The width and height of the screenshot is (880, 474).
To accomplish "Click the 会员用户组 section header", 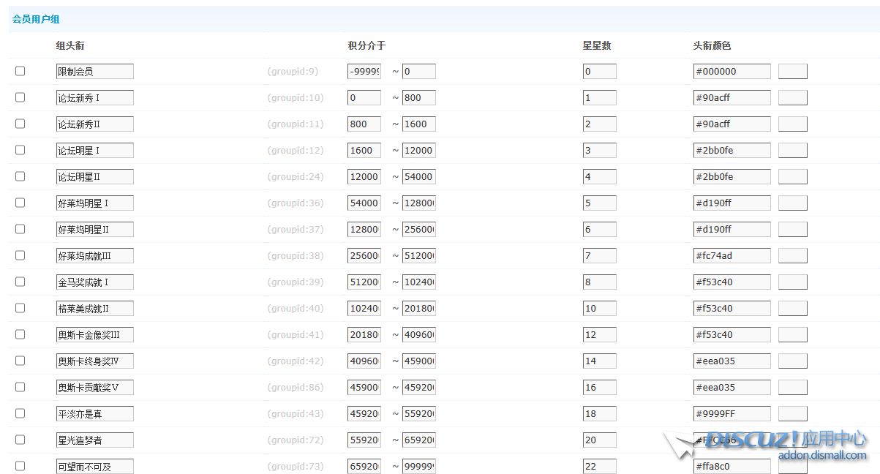I will pyautogui.click(x=33, y=18).
